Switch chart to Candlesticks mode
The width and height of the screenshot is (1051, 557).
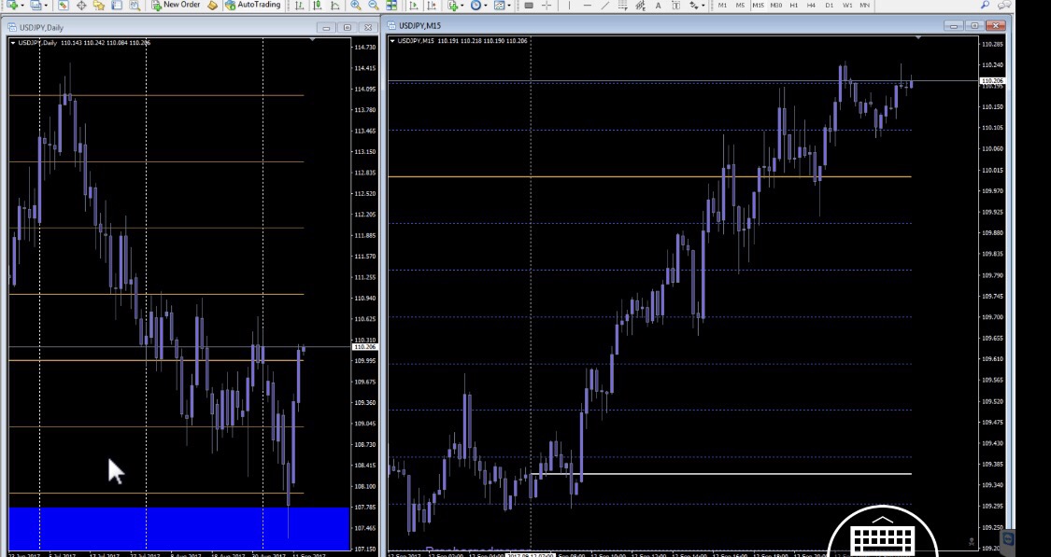[317, 5]
